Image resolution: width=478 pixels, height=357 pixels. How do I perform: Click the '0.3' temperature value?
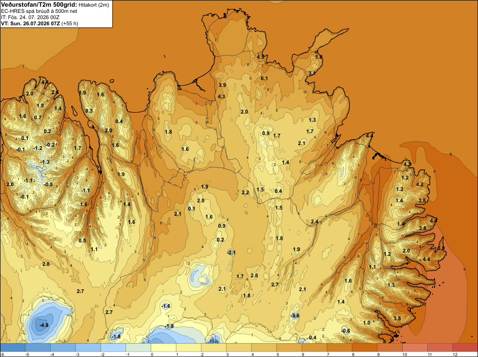[x=89, y=111]
